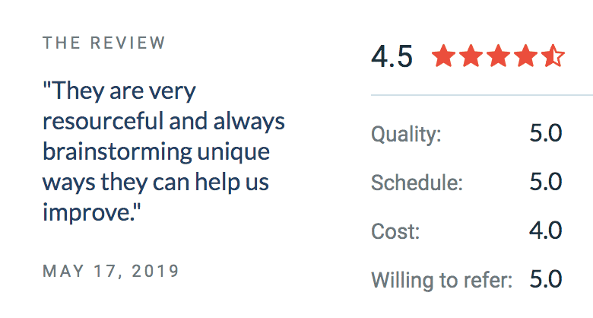This screenshot has width=593, height=318.
Task: Click the Quality label
Action: point(406,135)
